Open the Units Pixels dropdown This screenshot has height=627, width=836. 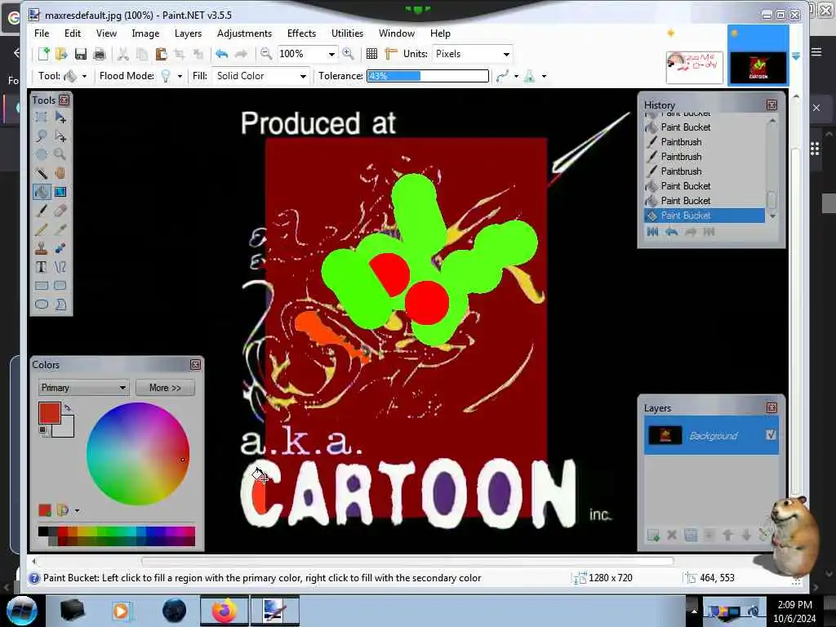[x=506, y=54]
